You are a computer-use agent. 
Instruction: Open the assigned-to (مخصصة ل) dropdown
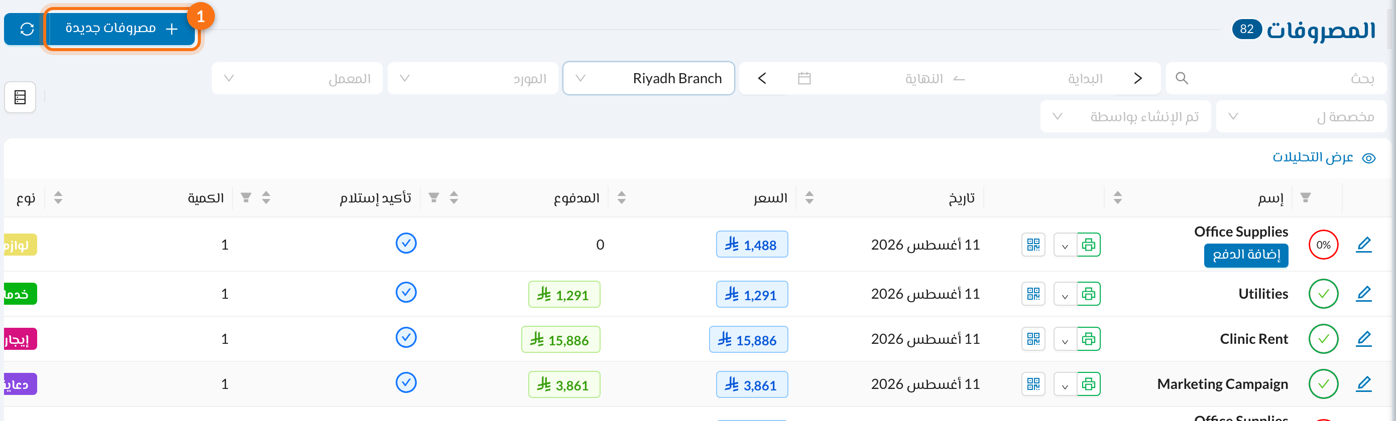1301,116
